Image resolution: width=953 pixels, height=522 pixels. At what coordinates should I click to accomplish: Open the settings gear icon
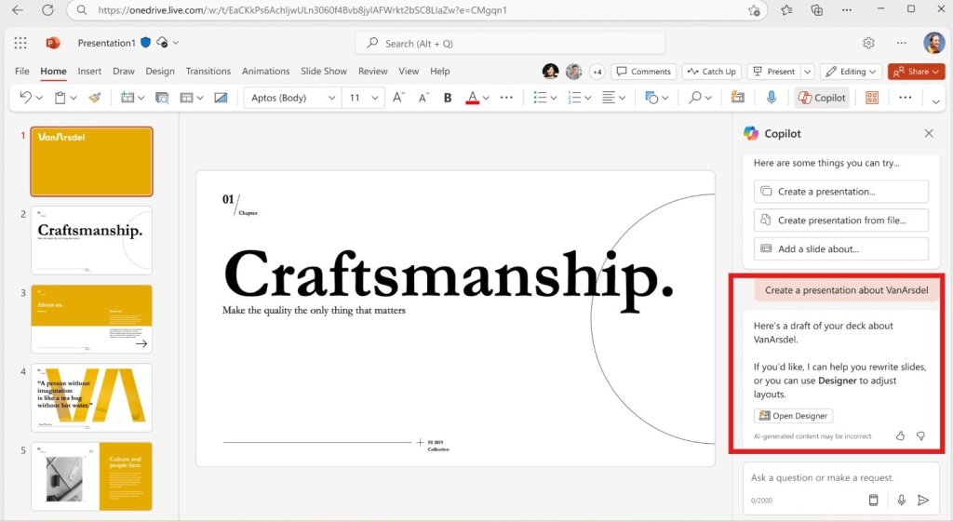tap(868, 43)
